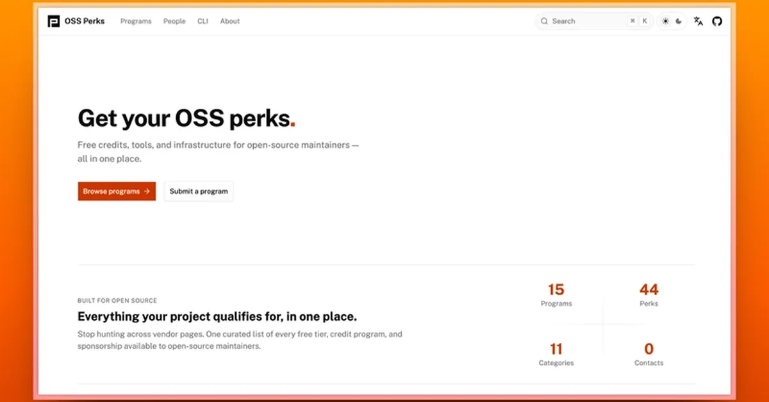Click the GitHub icon in the header
Screen dimensions: 769x402
[717, 20]
